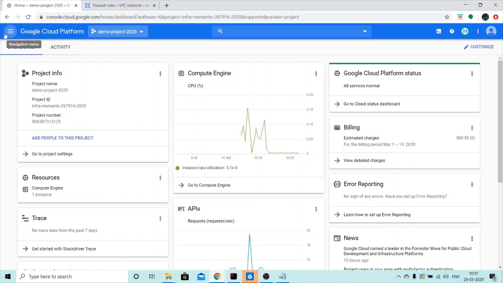Open the header settings three-dot menu
Image resolution: width=503 pixels, height=283 pixels.
tap(478, 31)
